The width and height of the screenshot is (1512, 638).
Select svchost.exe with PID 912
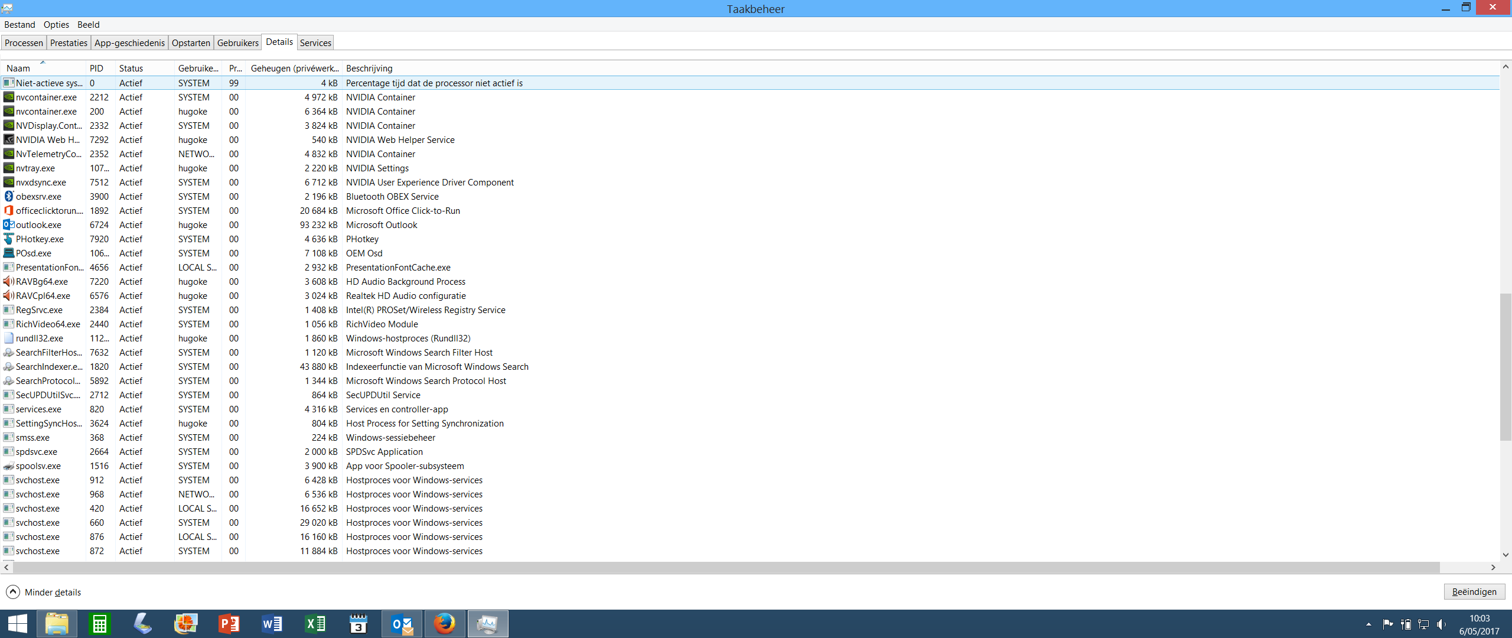750,480
